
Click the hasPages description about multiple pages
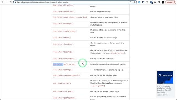point(109,24)
